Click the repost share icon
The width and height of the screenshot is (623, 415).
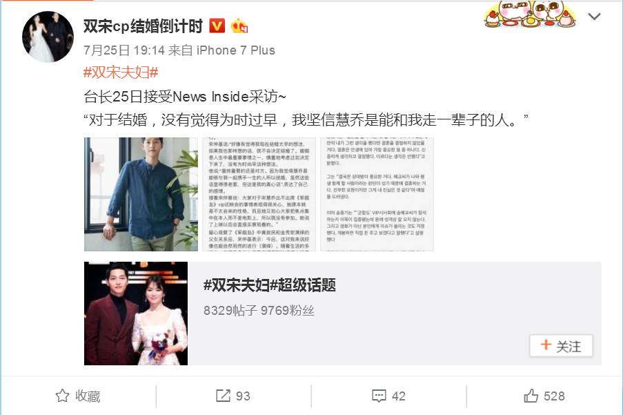click(x=223, y=396)
